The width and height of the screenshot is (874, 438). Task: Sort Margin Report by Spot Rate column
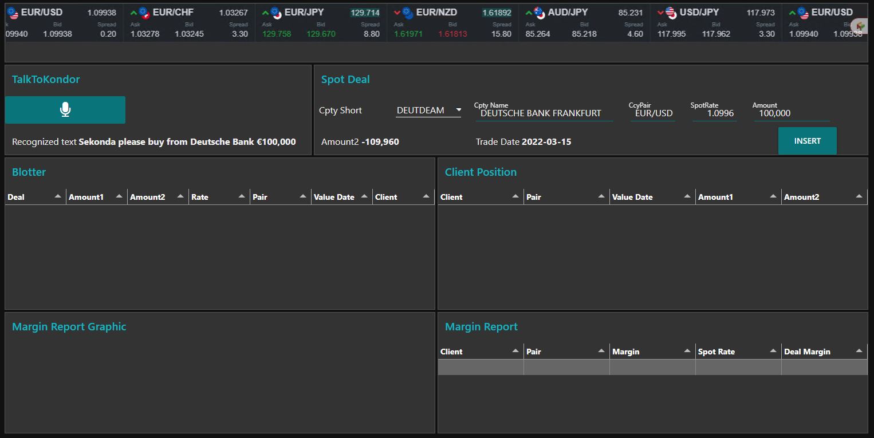pyautogui.click(x=738, y=352)
